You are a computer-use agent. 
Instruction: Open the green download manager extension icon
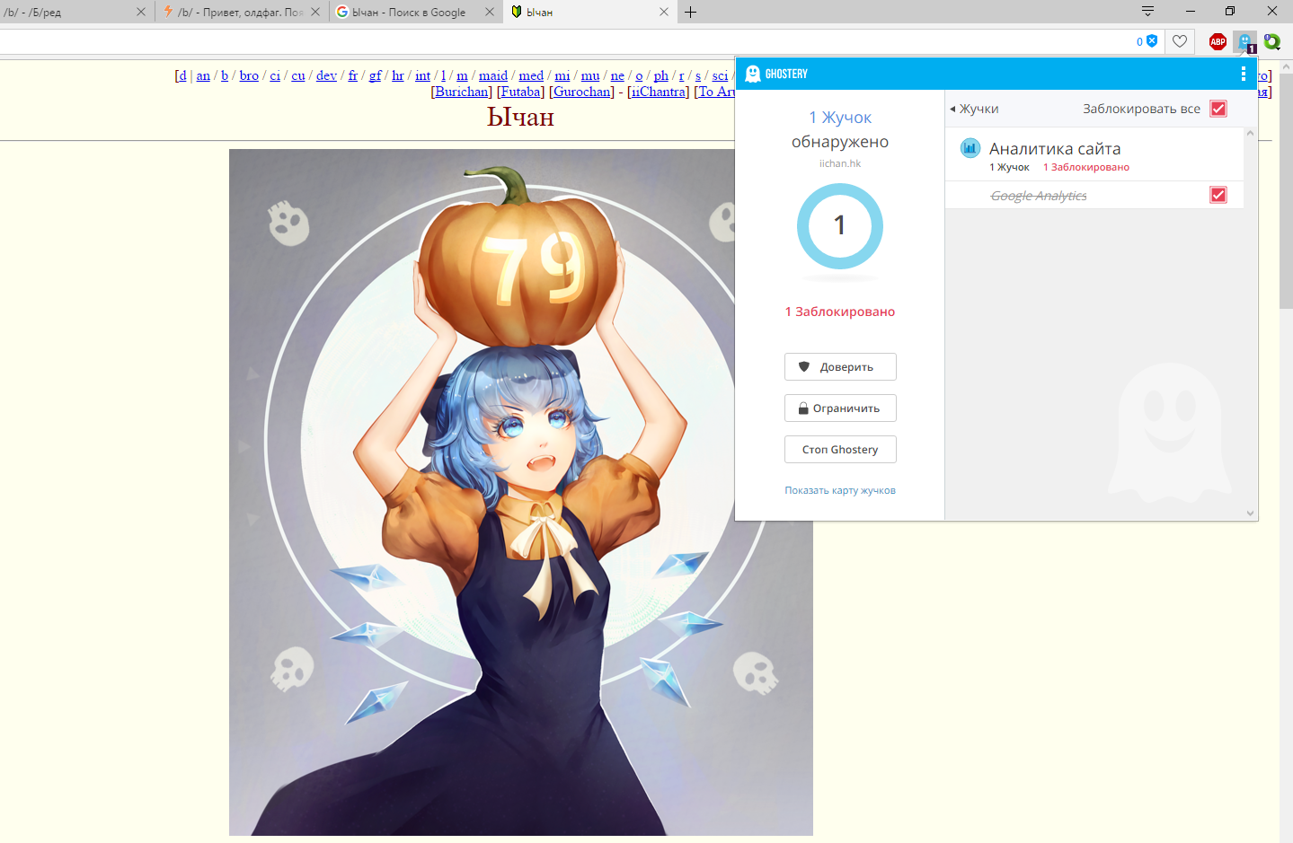(1272, 41)
